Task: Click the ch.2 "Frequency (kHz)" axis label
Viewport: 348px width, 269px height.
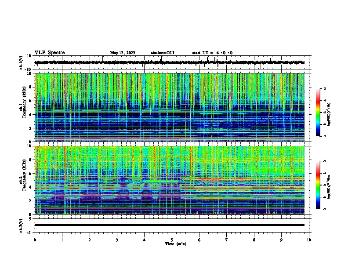Action: [x=24, y=175]
